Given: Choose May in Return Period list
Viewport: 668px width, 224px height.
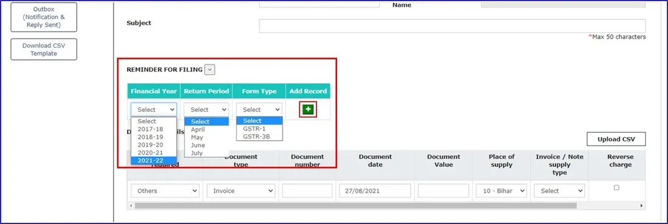Looking at the screenshot, I should tap(206, 138).
